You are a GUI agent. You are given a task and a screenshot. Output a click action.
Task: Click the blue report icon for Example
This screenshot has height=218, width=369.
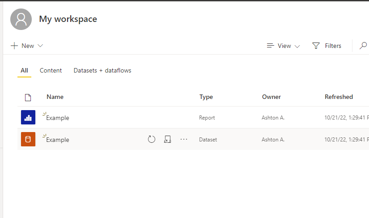click(x=28, y=118)
